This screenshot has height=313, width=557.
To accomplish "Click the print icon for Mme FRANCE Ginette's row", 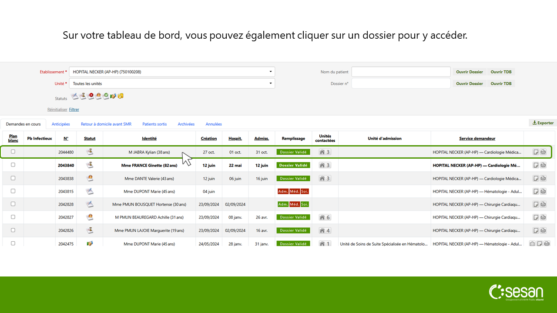I will click(x=543, y=165).
